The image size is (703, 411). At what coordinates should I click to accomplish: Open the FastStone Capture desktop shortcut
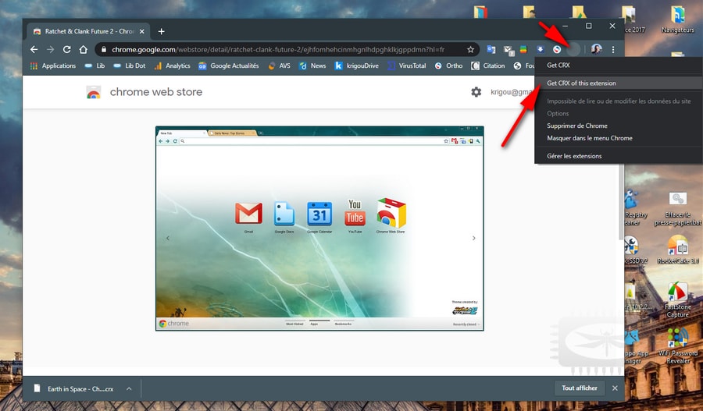pos(677,300)
